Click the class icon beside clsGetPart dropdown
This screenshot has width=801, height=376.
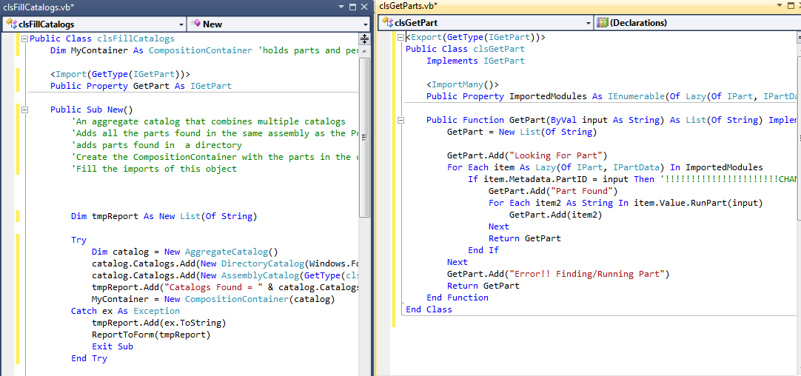click(x=387, y=22)
